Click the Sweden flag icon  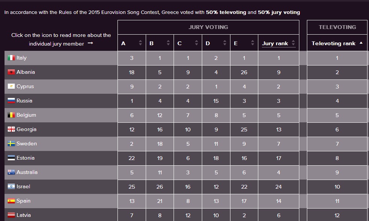(11, 144)
